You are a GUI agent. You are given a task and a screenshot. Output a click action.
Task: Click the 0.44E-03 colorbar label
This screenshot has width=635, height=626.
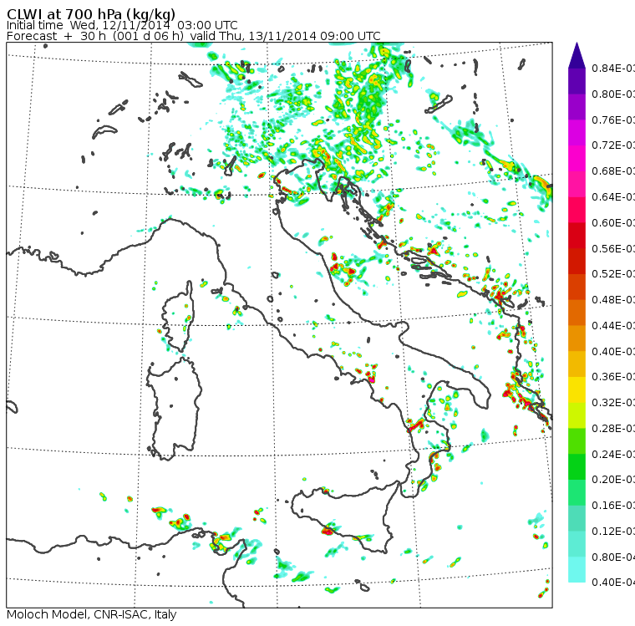[613, 326]
